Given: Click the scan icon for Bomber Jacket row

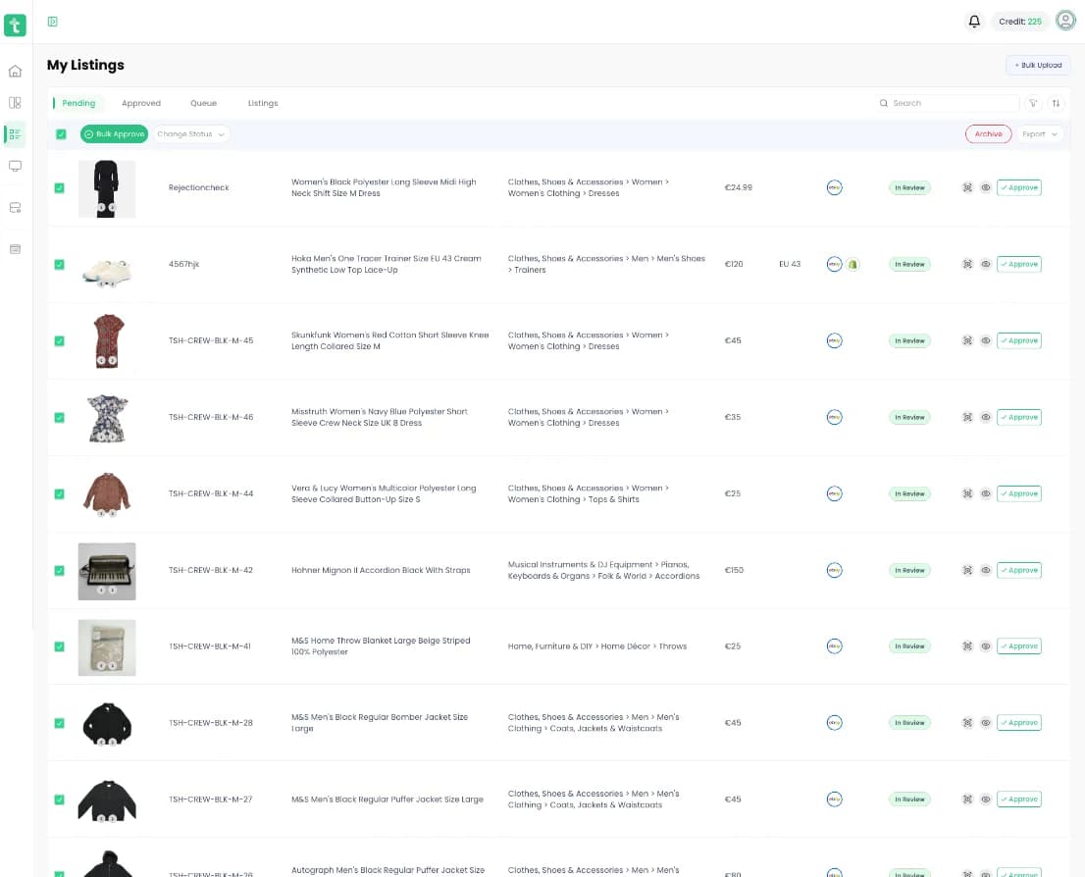Looking at the screenshot, I should tap(967, 723).
